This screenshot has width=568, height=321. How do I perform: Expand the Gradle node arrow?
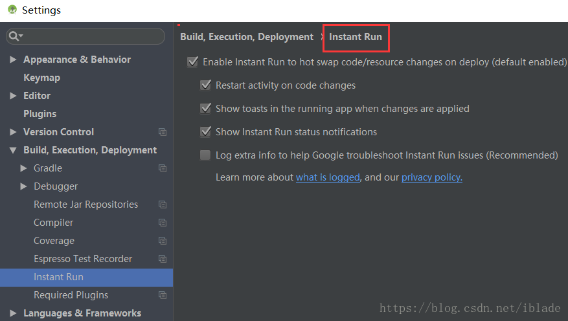(23, 168)
